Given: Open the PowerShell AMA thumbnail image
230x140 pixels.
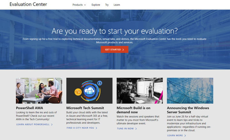Looking at the screenshot, I should coord(39,91).
